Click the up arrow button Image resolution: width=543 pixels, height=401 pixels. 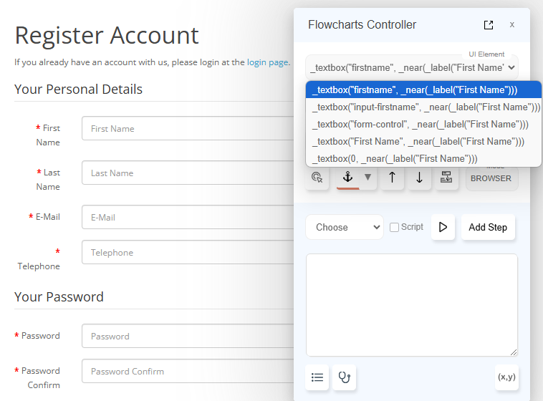[x=392, y=178]
